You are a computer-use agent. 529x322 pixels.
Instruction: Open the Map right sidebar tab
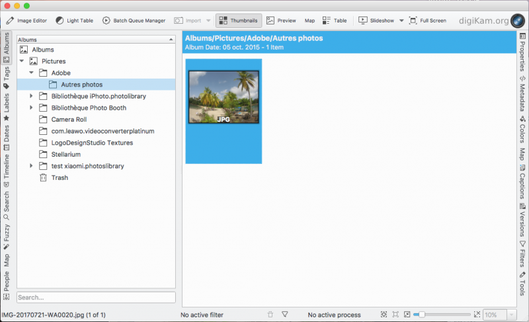coord(522,154)
